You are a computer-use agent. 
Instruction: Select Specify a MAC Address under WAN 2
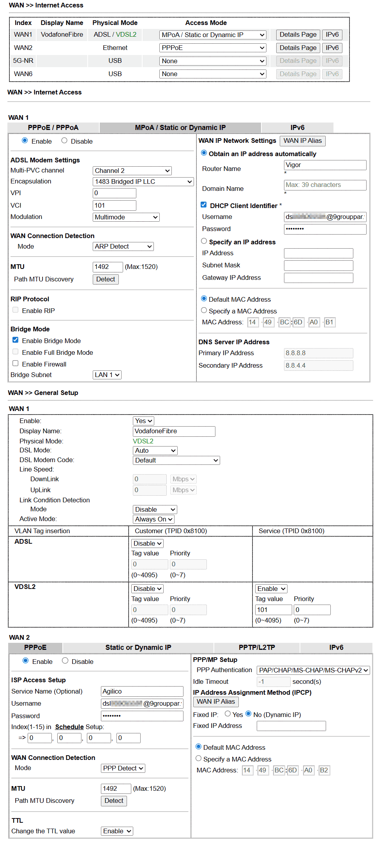click(198, 758)
